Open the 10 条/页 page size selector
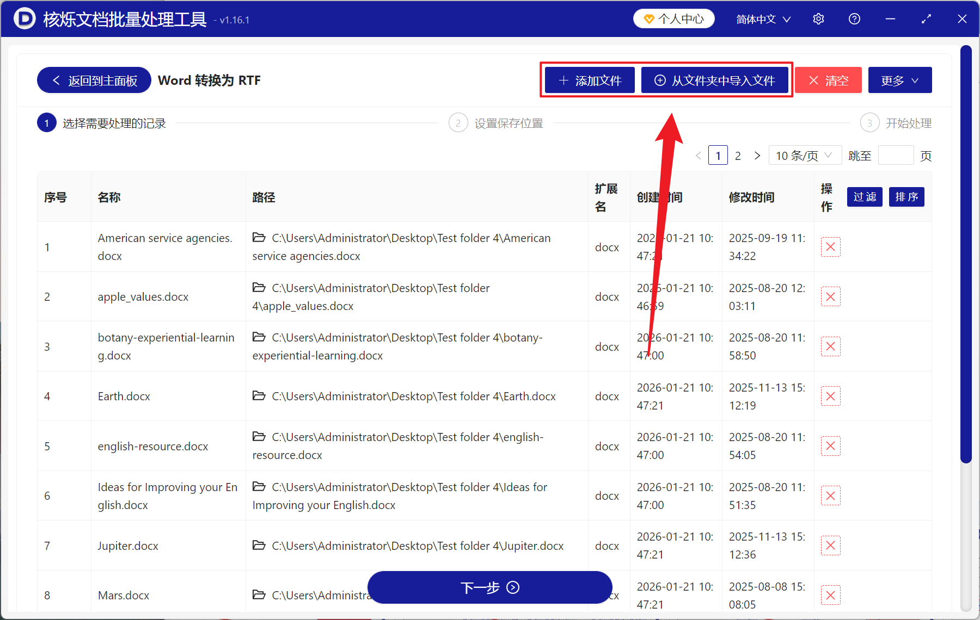This screenshot has height=620, width=980. pyautogui.click(x=804, y=155)
